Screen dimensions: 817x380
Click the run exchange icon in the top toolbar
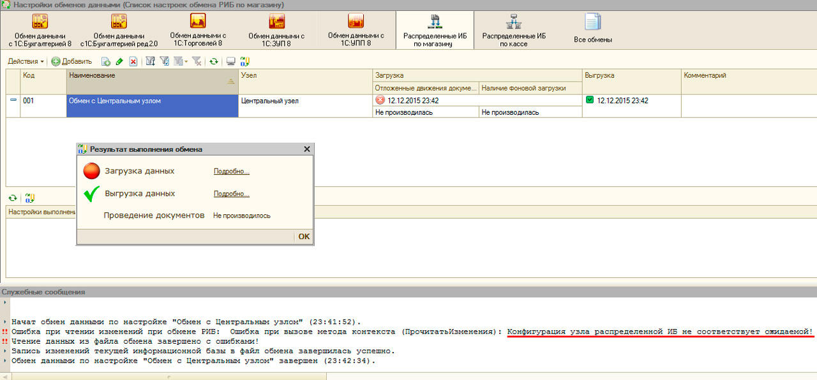click(x=244, y=62)
